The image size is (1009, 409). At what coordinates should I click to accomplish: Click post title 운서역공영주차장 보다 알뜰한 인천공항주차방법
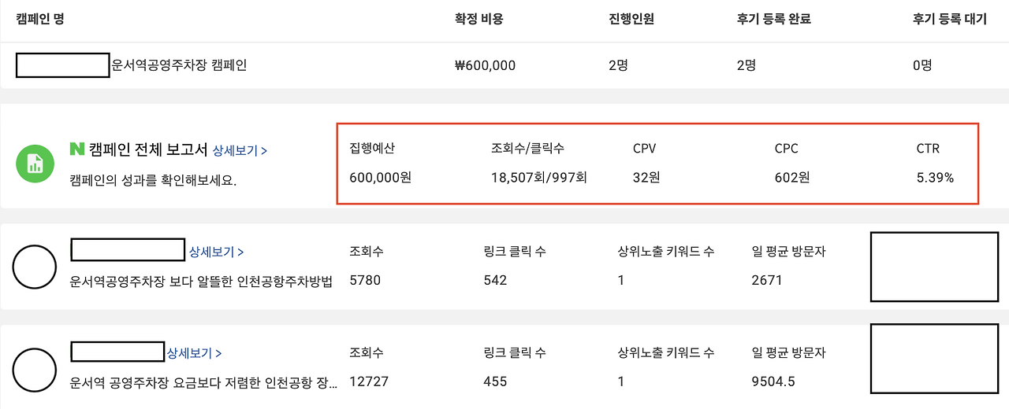point(201,281)
